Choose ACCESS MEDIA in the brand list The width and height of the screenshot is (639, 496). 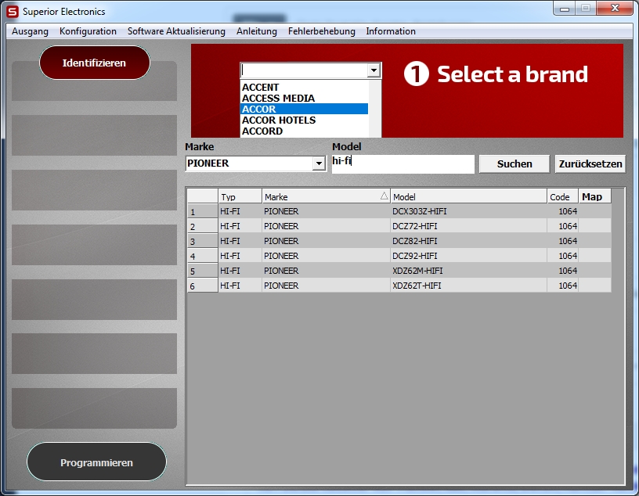278,99
